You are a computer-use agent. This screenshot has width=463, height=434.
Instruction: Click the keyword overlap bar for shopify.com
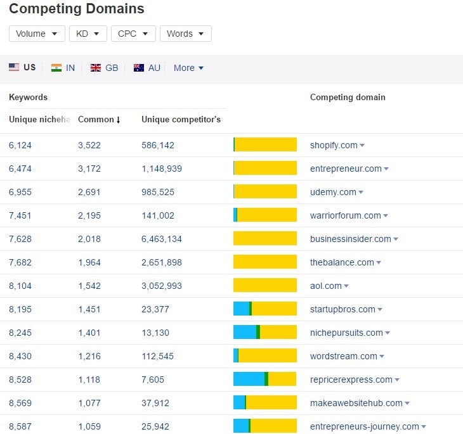265,144
